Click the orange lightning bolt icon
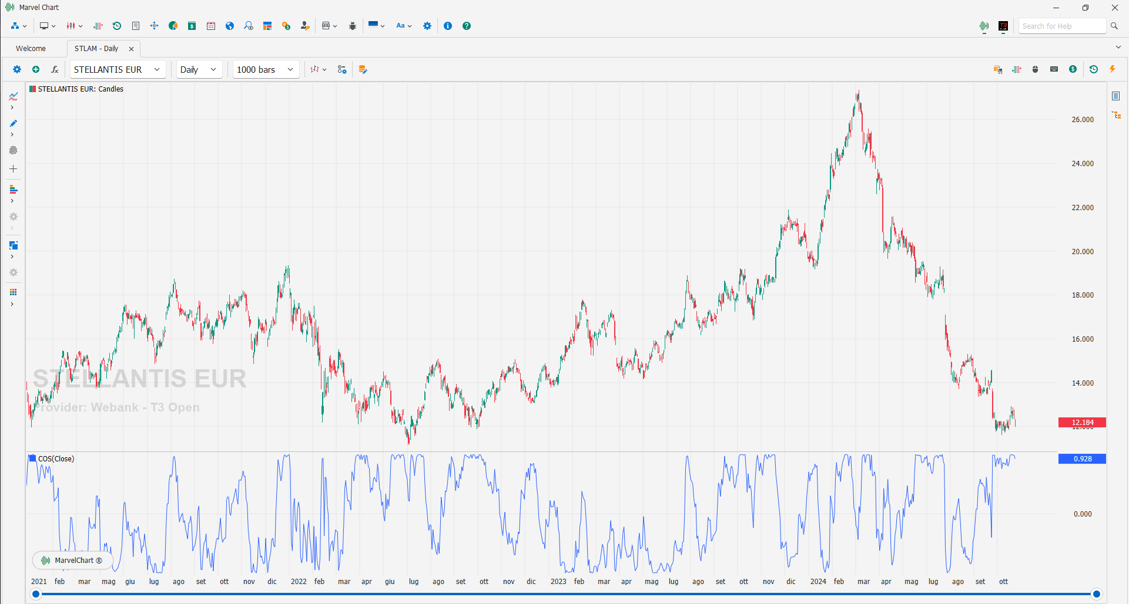 point(1113,69)
